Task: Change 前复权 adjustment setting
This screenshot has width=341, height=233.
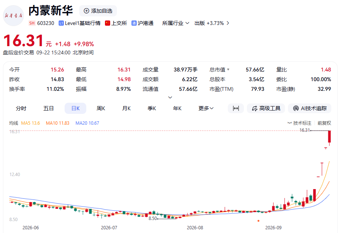Action: pyautogui.click(x=324, y=123)
